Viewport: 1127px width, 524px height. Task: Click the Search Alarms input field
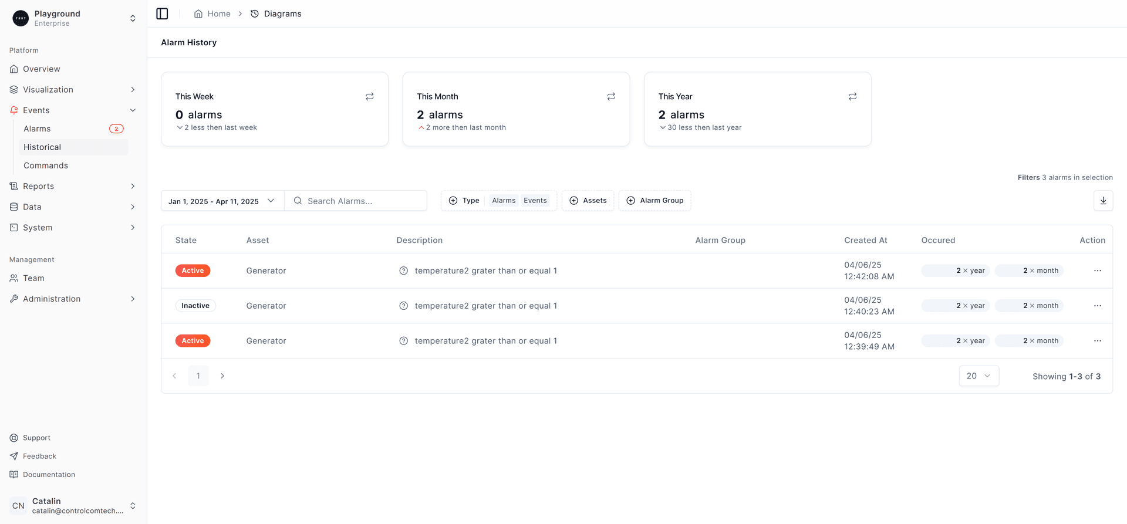pyautogui.click(x=361, y=201)
